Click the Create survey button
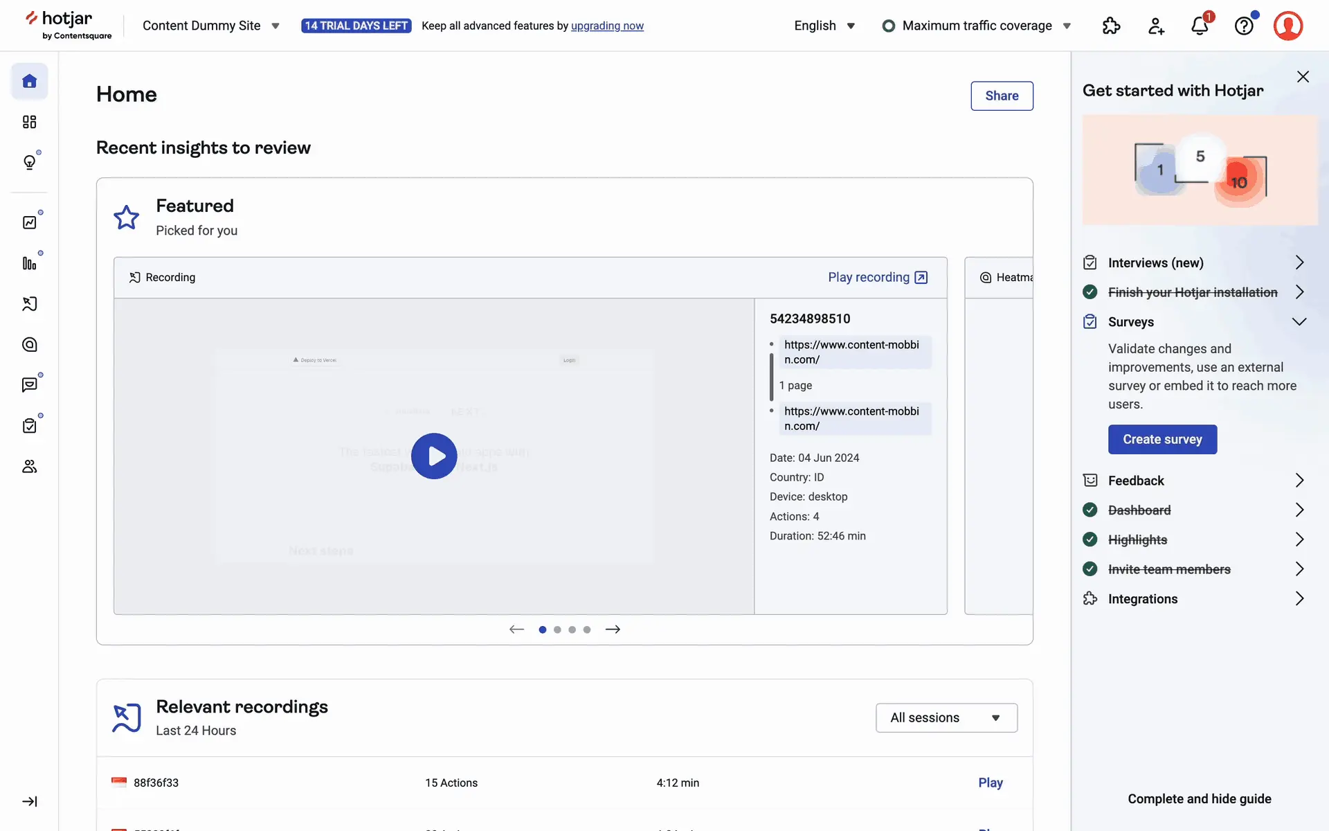This screenshot has width=1329, height=831. click(x=1162, y=440)
